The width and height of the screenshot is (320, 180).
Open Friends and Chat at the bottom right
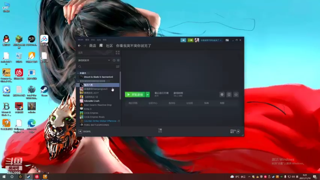tap(235, 132)
